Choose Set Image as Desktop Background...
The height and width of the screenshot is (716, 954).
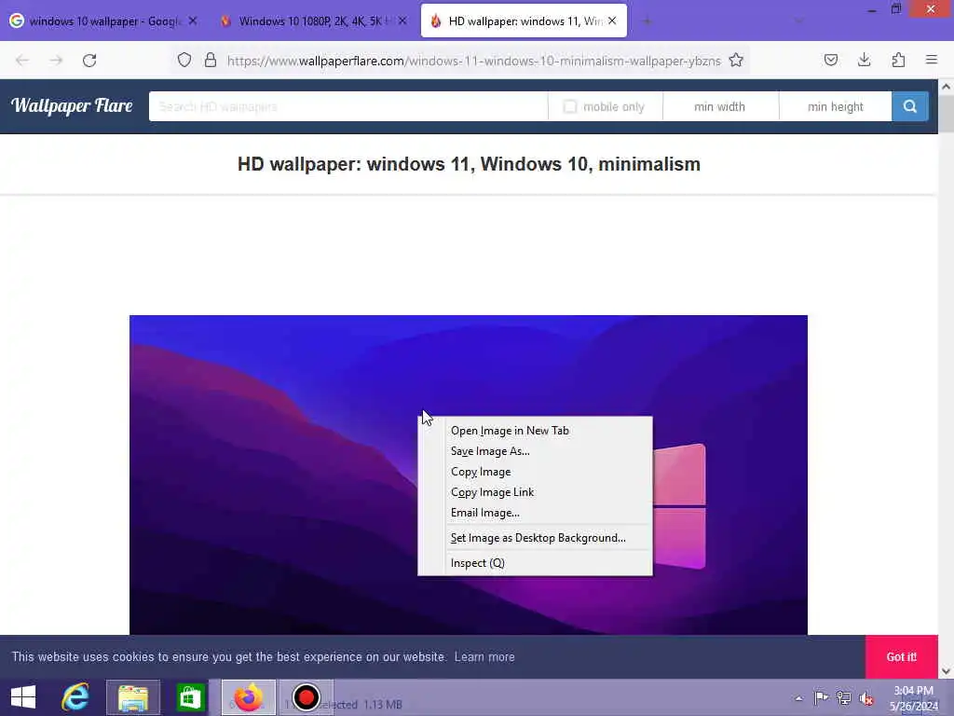coord(535,538)
